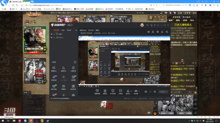220x123 pixels.
Task: Open the 虚拟形象 tool
Action: [x=54, y=87]
